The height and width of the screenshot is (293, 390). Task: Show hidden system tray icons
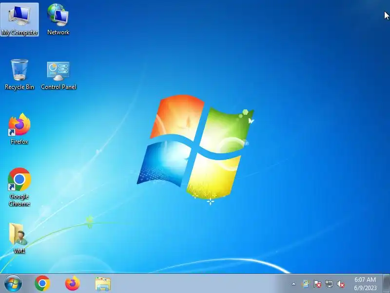click(x=294, y=284)
